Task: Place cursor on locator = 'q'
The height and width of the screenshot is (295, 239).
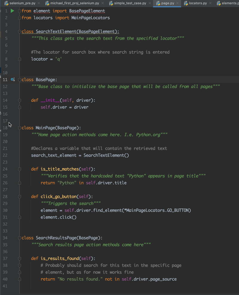Action: [x=47, y=59]
